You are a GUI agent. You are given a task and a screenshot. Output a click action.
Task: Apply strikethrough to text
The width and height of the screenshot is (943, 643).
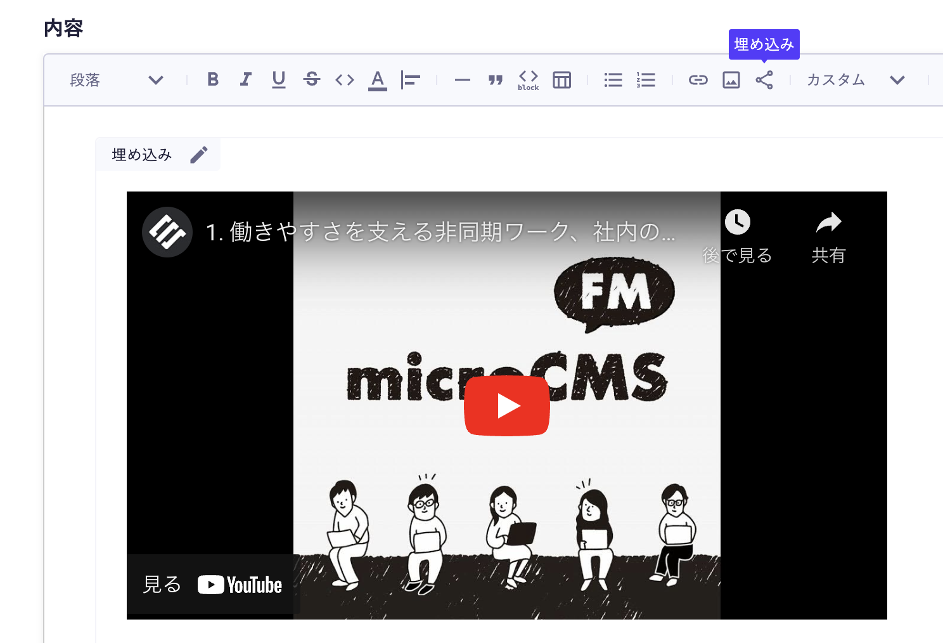click(x=312, y=79)
